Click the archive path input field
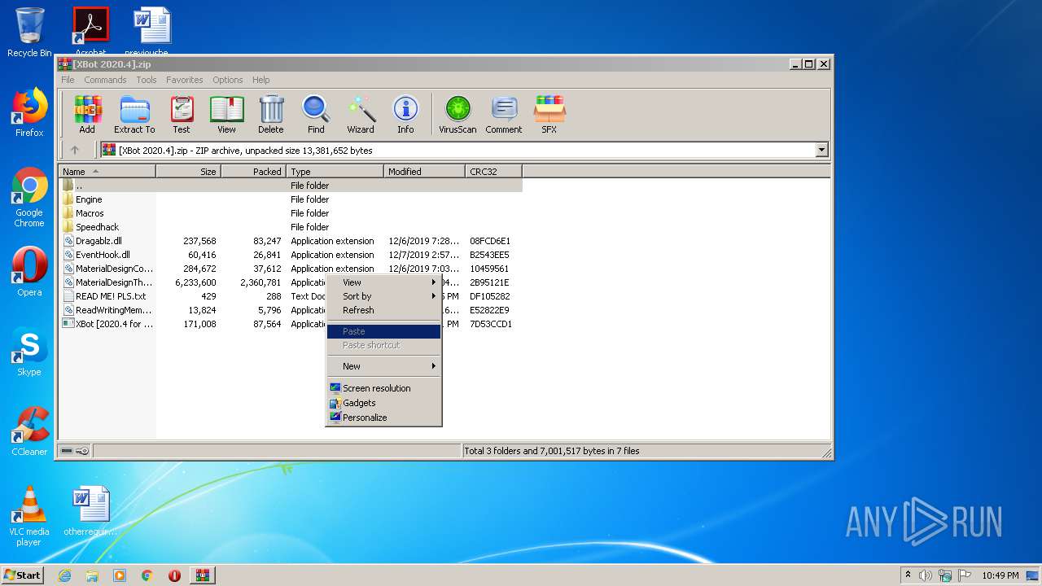Viewport: 1042px width, 586px height. point(458,150)
